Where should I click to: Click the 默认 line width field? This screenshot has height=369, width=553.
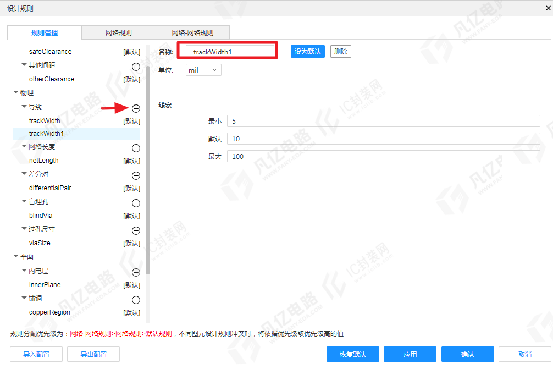384,139
